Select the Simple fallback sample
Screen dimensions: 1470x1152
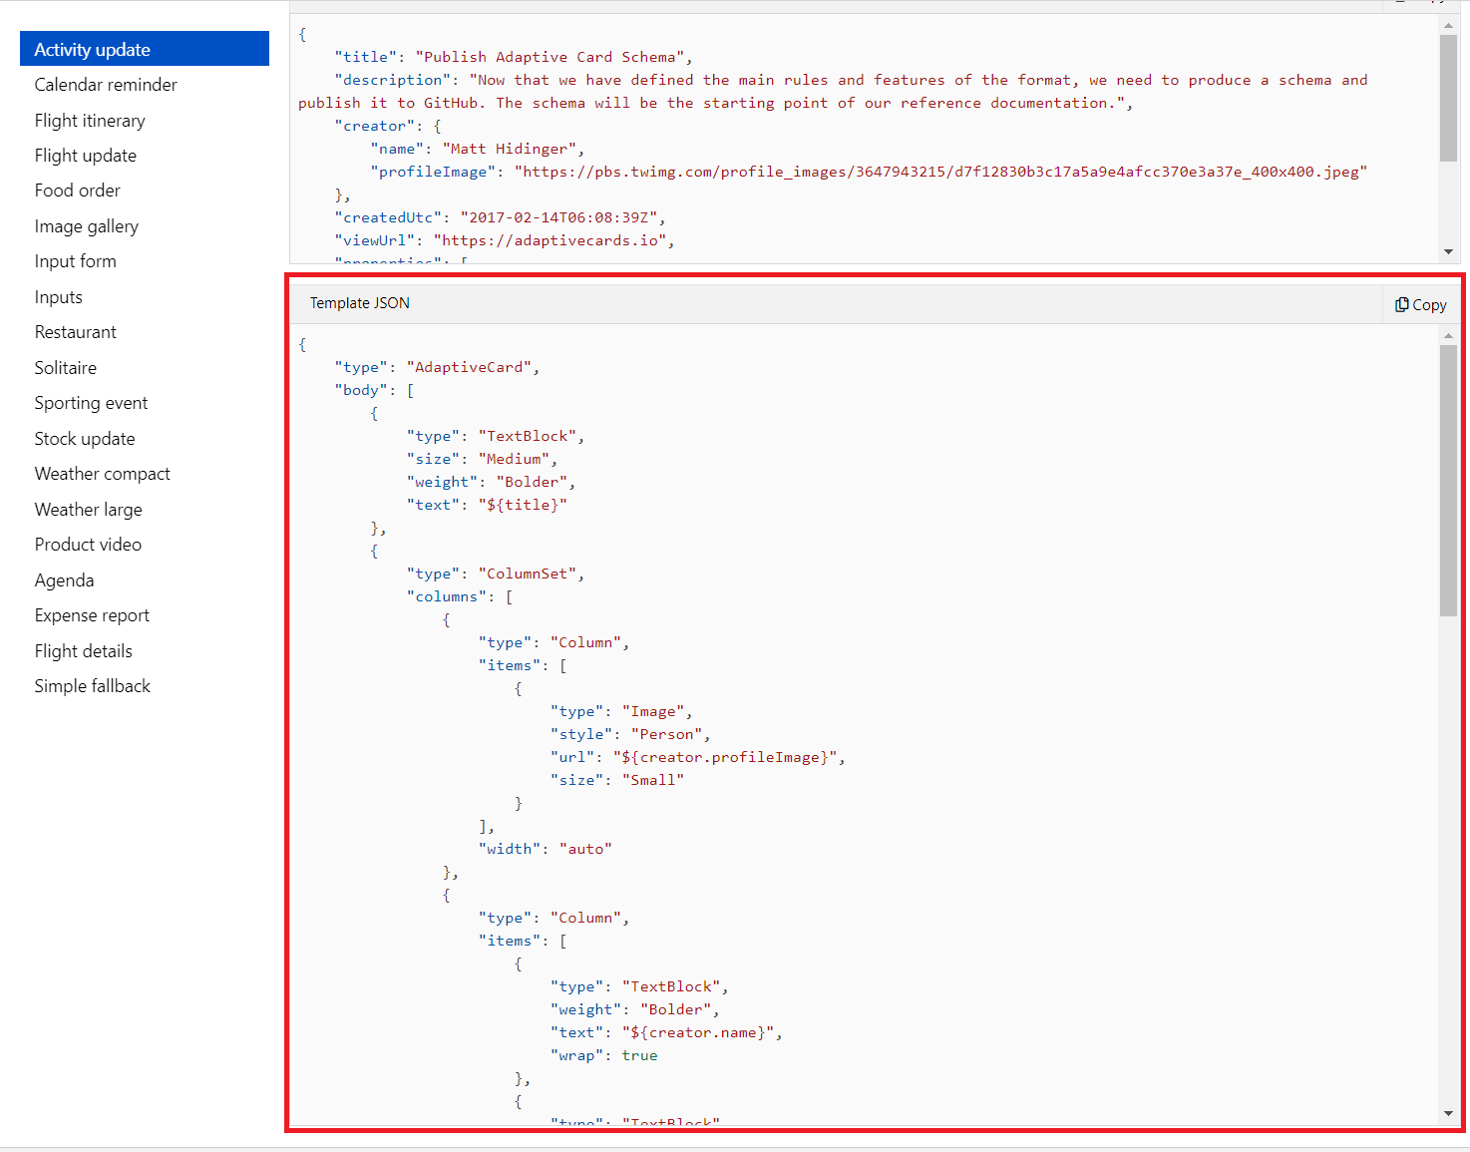(92, 685)
